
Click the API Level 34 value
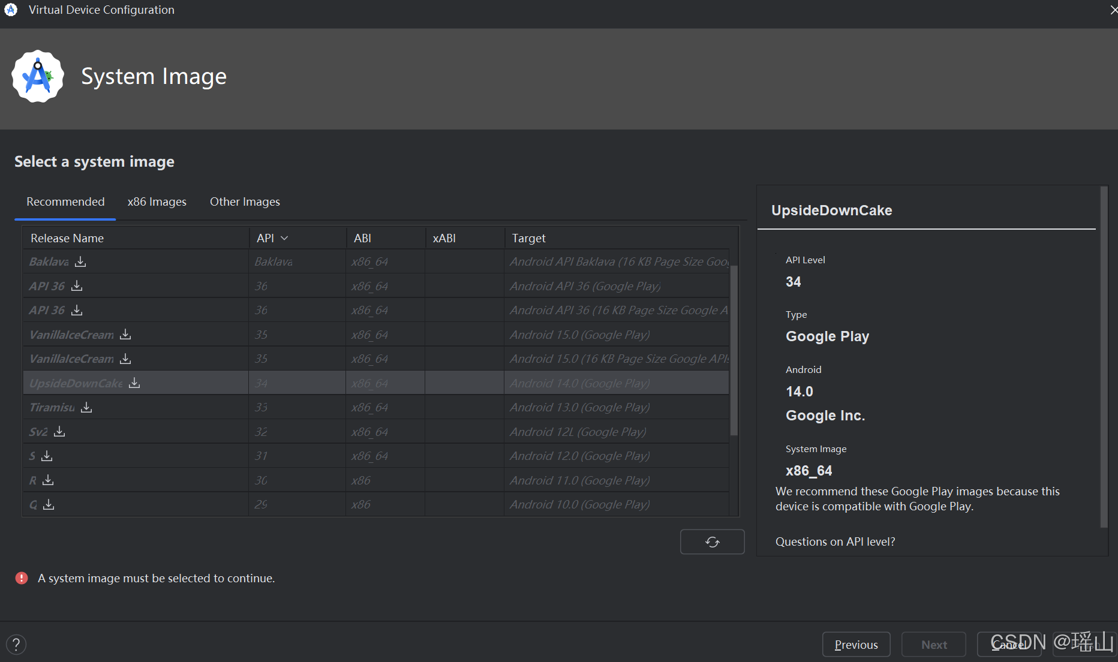793,282
